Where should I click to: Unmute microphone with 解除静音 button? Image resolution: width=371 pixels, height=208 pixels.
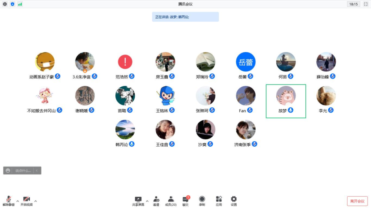[9, 200]
